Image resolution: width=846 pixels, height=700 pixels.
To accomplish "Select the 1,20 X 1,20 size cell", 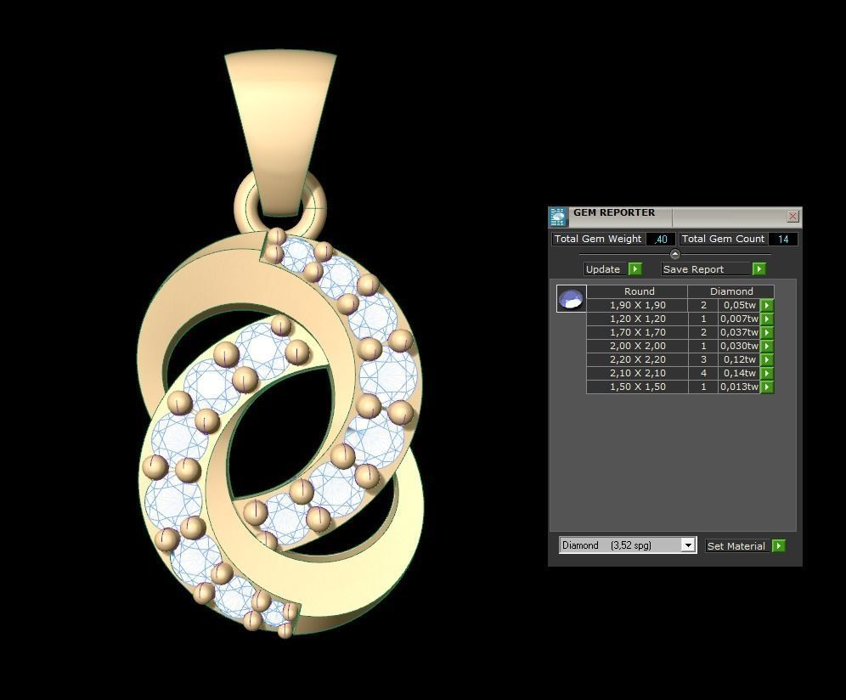I will click(x=637, y=319).
